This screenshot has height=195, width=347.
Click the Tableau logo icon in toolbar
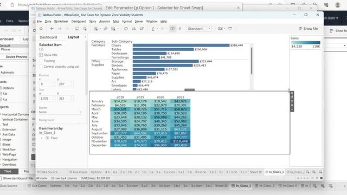click(x=41, y=29)
